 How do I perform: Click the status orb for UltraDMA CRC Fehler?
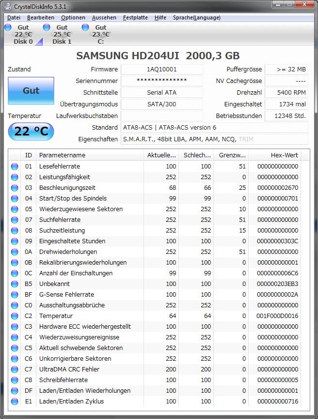coord(15,369)
